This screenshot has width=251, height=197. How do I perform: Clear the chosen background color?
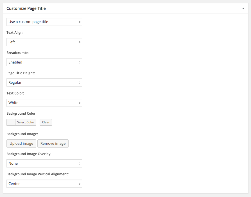coord(46,122)
